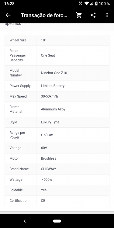Tap the back arrow in the header
Image resolution: width=114 pixels, height=228 pixels.
(8, 15)
